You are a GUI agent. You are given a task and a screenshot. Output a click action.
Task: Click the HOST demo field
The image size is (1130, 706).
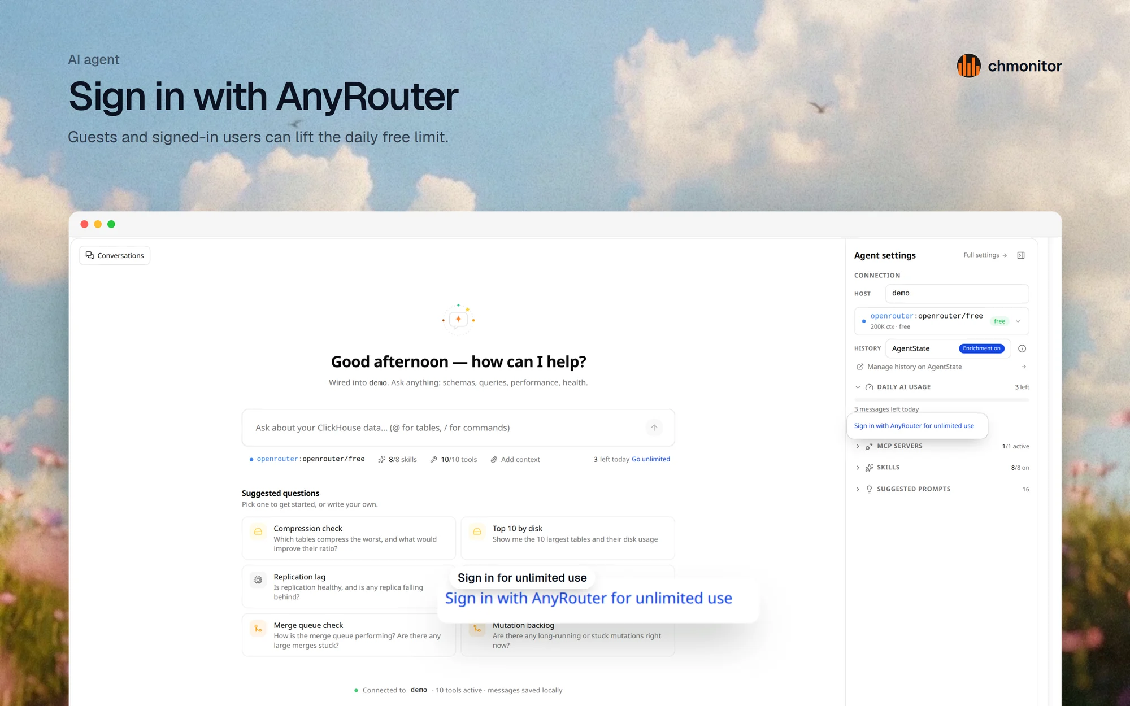[957, 293]
